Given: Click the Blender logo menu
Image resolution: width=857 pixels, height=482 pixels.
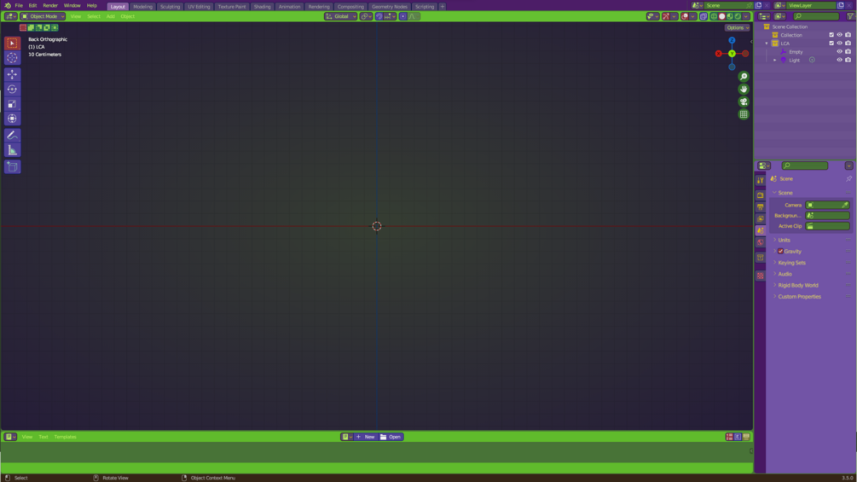Looking at the screenshot, I should 8,5.
